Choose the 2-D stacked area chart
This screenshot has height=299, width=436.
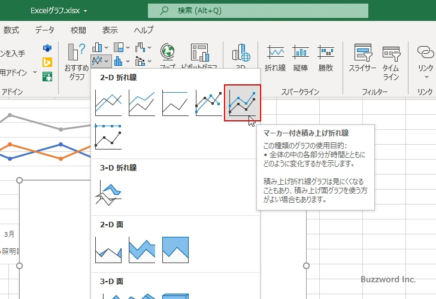point(141,250)
